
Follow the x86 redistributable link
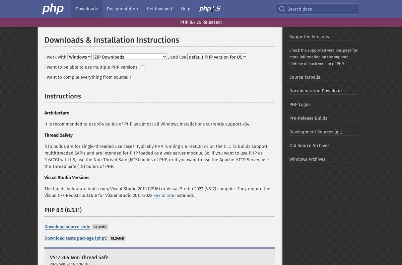(x=171, y=195)
